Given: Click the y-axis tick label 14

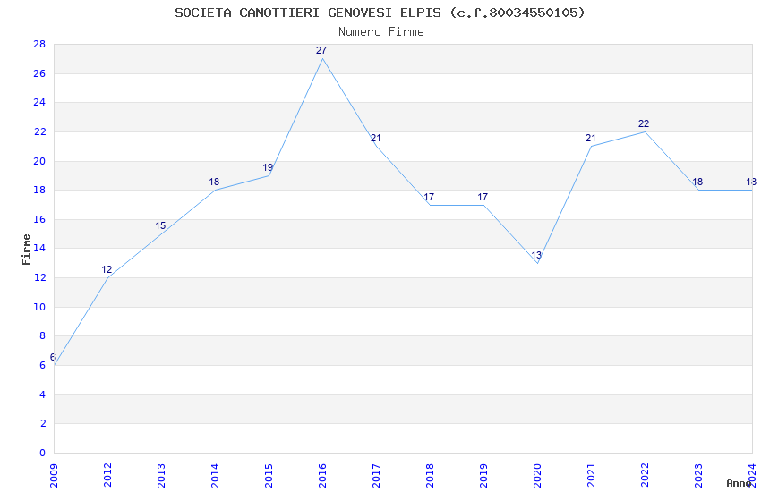Looking at the screenshot, I should [39, 248].
